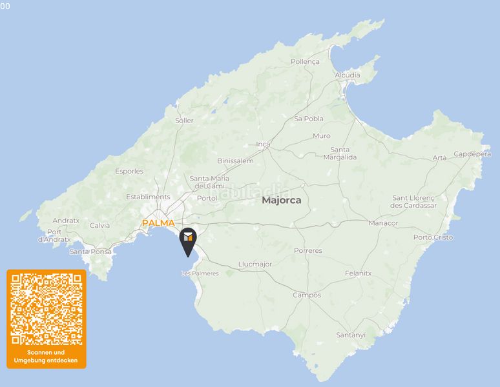The image size is (500, 387).
Task: Select the Alcúdia town label
Action: (348, 75)
